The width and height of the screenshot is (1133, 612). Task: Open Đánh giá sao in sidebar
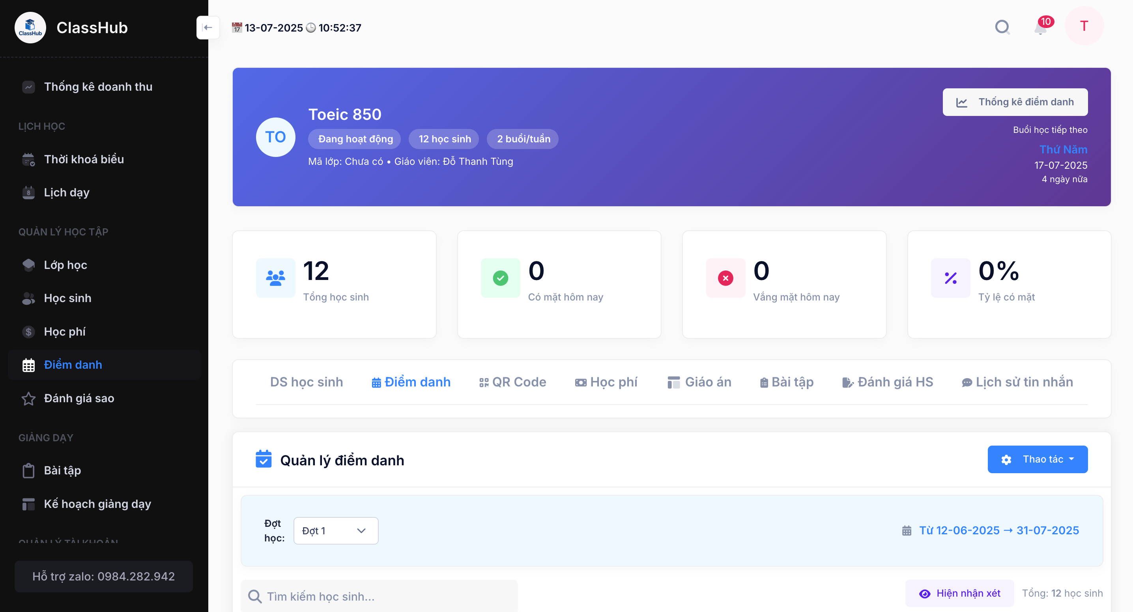pos(79,398)
